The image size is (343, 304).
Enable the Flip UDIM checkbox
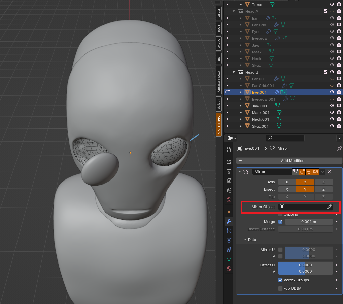[x=280, y=288]
